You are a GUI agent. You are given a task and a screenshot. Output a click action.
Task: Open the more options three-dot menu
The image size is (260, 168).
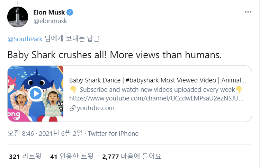click(248, 12)
